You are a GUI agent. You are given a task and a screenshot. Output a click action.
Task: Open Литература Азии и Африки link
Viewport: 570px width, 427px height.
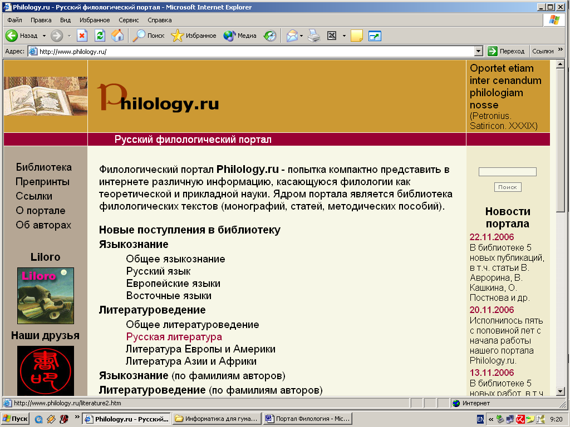tap(191, 361)
